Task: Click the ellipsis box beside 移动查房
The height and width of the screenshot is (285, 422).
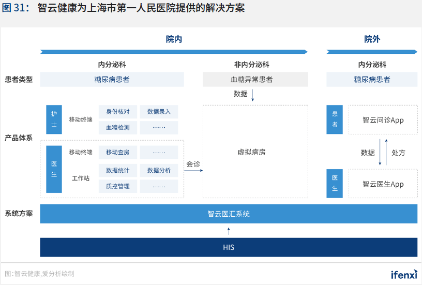Action: click(x=159, y=152)
